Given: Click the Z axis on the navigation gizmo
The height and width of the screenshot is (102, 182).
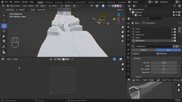Looking at the screenshot, I should click(x=119, y=14).
